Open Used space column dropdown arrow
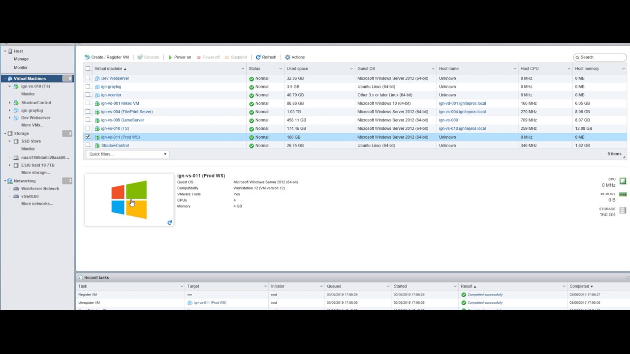630x354 pixels. point(351,69)
